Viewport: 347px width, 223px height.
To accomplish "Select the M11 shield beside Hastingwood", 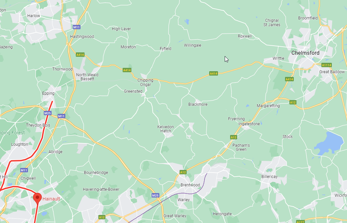I will (x=76, y=27).
